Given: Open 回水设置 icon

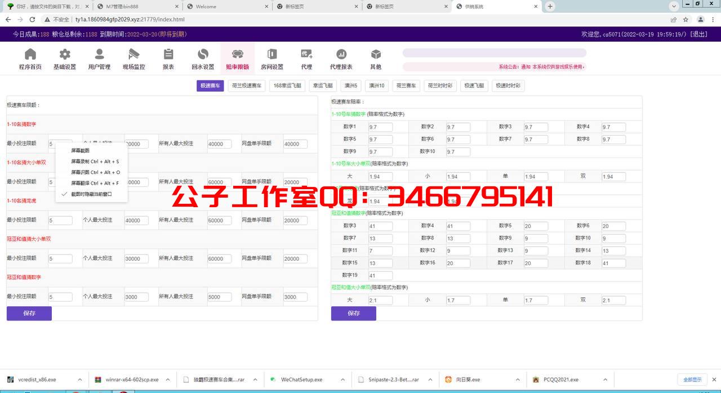Looking at the screenshot, I should pos(203,54).
